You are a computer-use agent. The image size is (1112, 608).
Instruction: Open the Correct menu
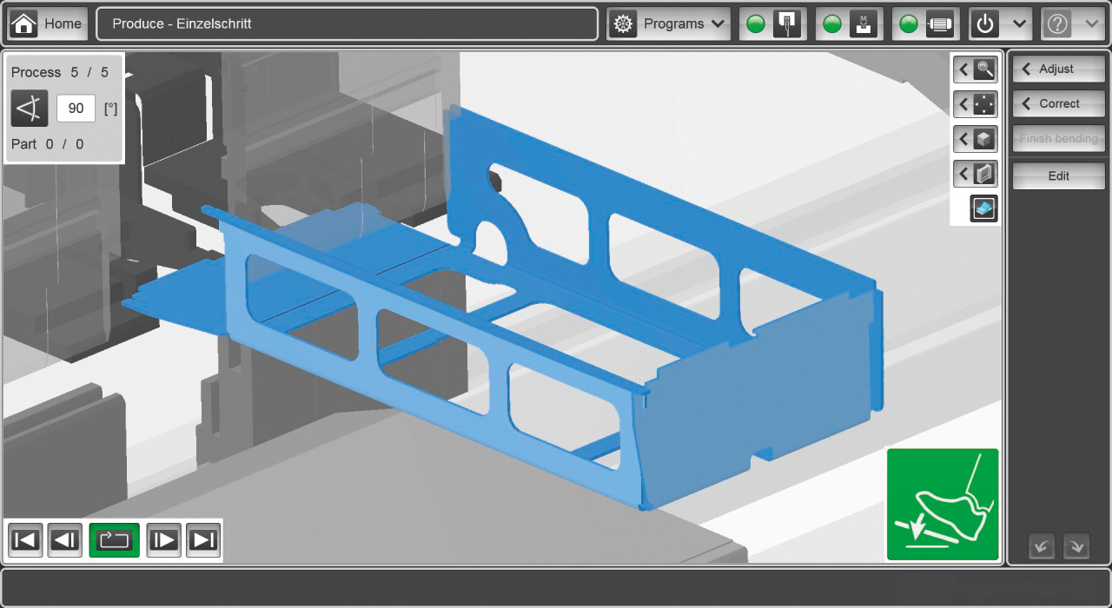pos(1058,103)
